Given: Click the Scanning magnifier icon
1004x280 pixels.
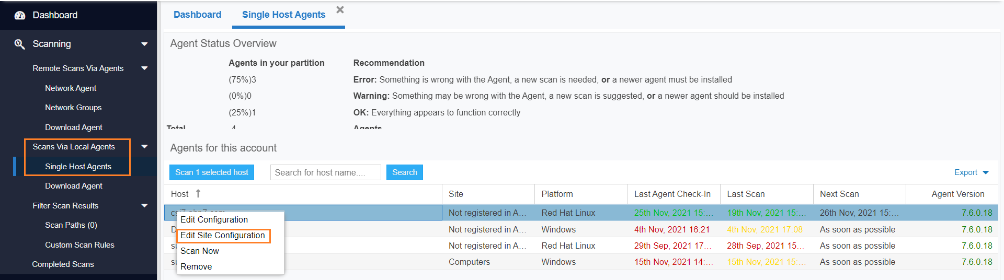Looking at the screenshot, I should coord(19,44).
